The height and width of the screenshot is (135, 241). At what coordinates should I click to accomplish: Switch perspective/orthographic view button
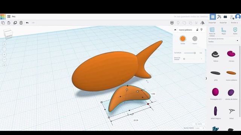[5, 65]
